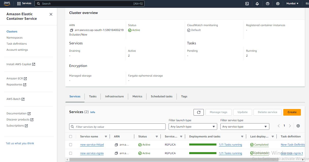Close the ECS side navigation panel
Image resolution: width=309 pixels, height=162 pixels.
[x=51, y=14]
